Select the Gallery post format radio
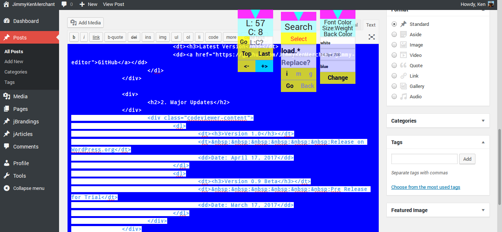Viewport: 502px width, 232px height. pos(394,86)
